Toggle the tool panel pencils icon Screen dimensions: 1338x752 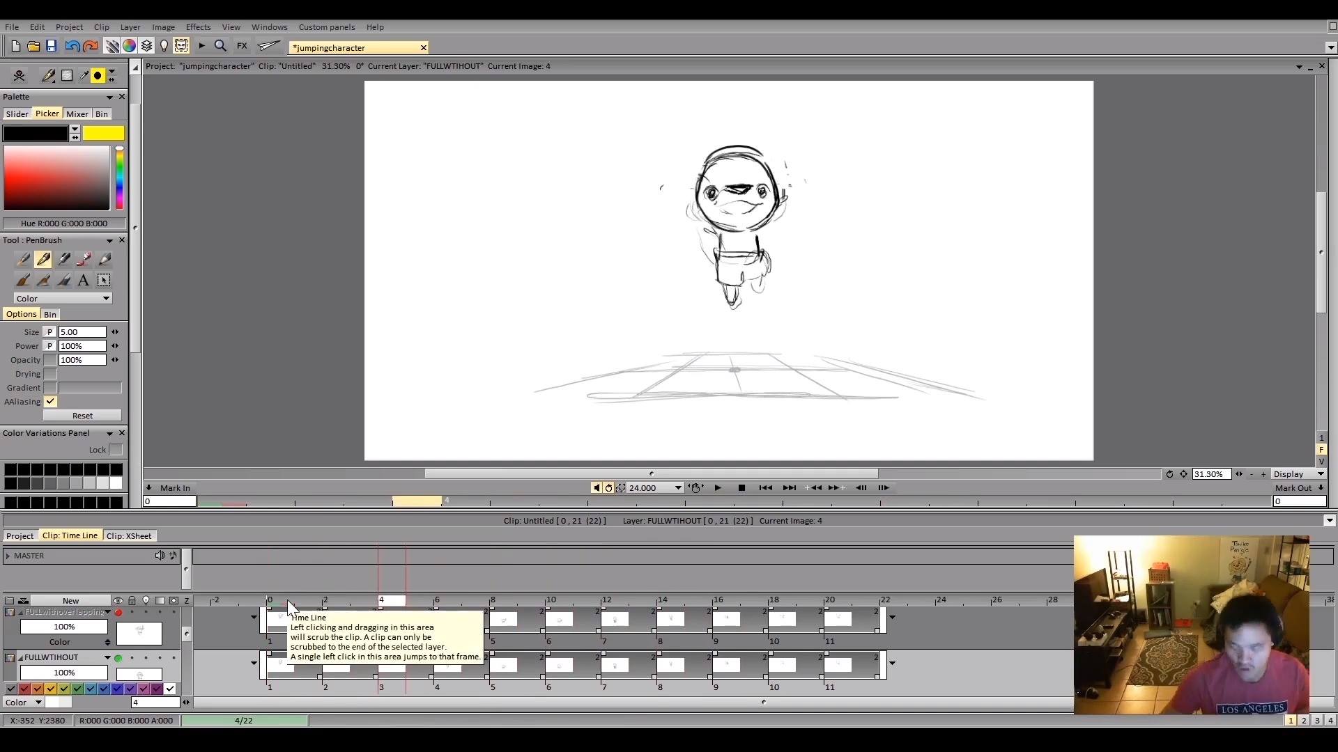click(112, 47)
